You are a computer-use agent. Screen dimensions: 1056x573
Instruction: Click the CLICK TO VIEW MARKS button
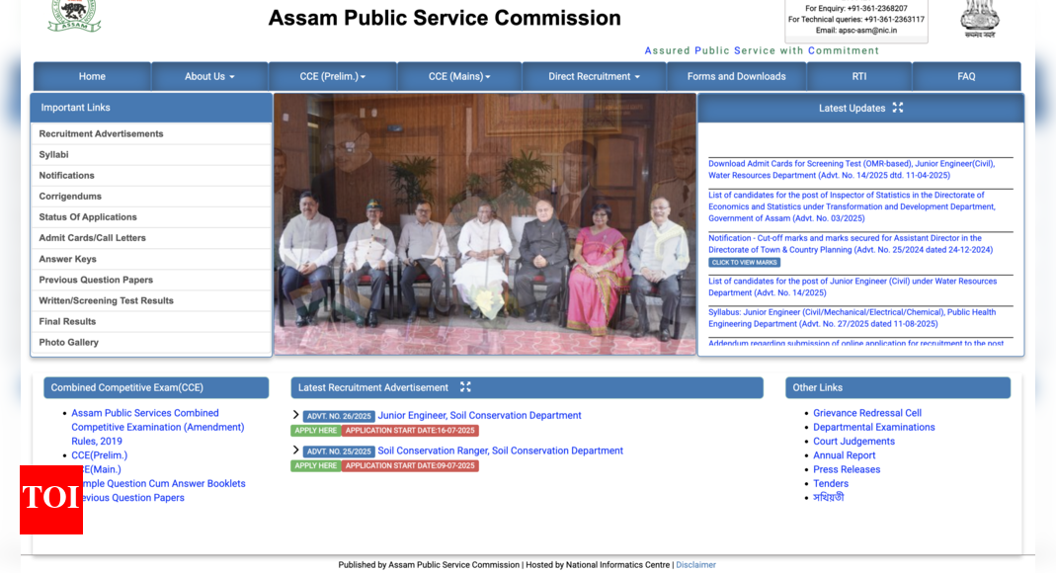point(744,263)
